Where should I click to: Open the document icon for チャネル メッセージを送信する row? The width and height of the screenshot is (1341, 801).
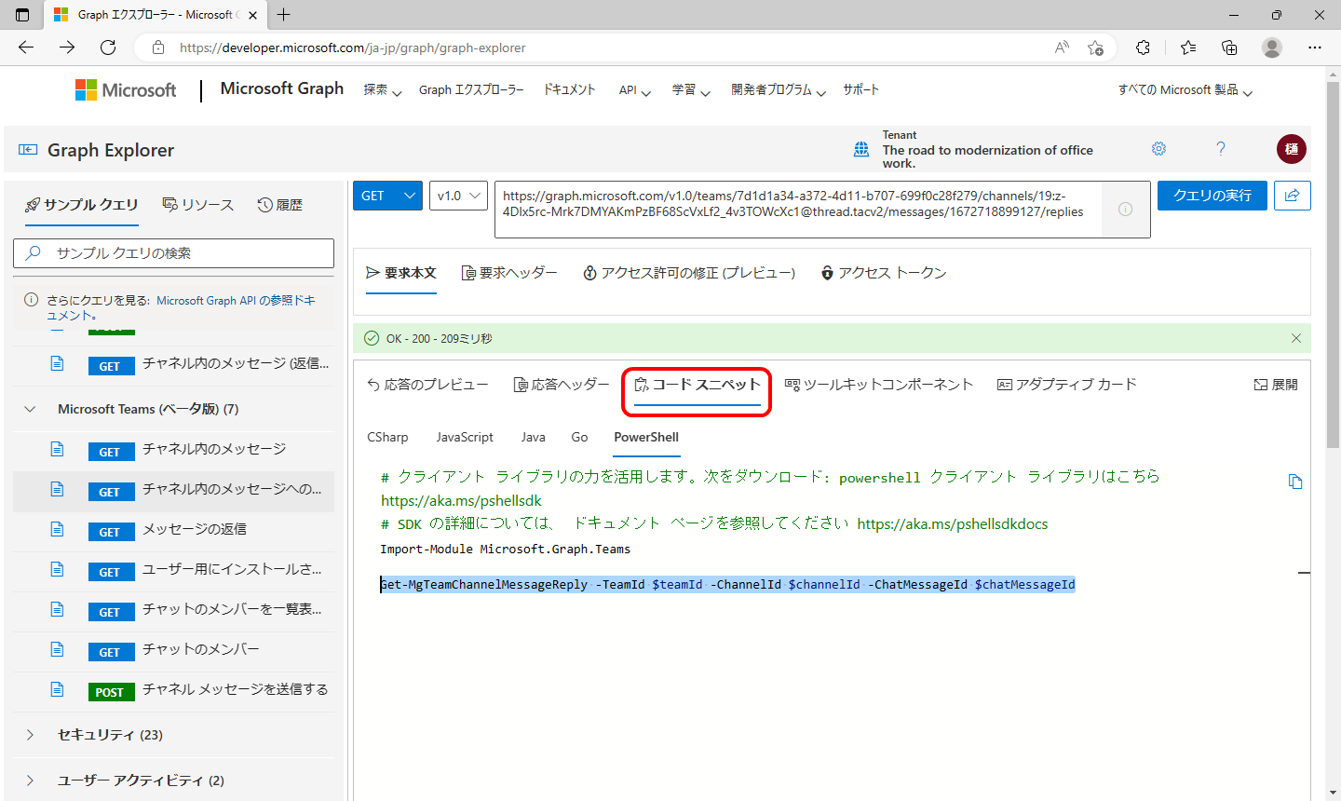(57, 689)
